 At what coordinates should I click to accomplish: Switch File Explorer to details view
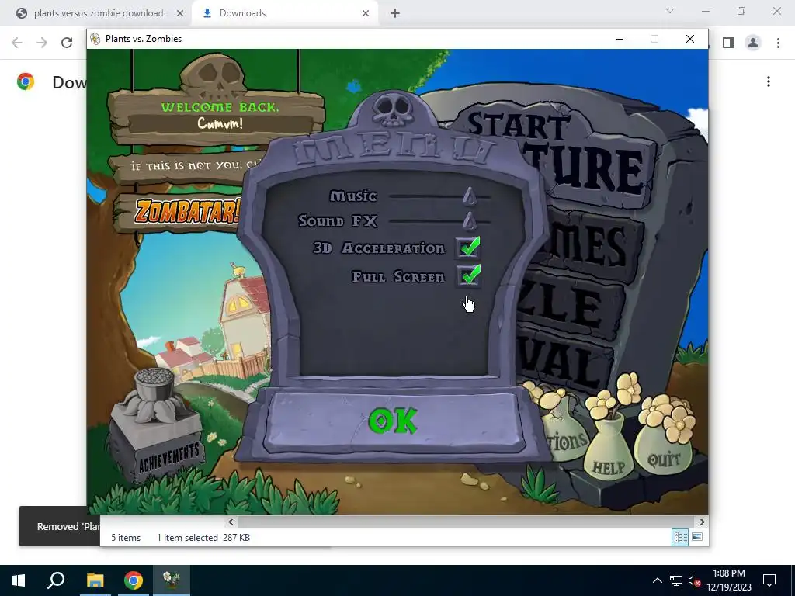(x=680, y=537)
